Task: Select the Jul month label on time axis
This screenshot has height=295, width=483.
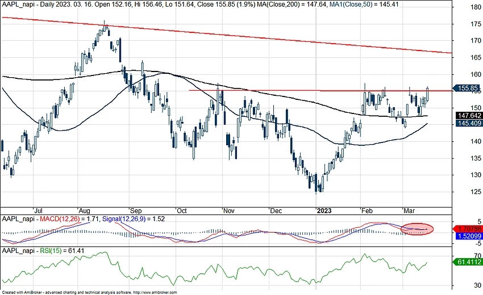Action: tap(38, 211)
